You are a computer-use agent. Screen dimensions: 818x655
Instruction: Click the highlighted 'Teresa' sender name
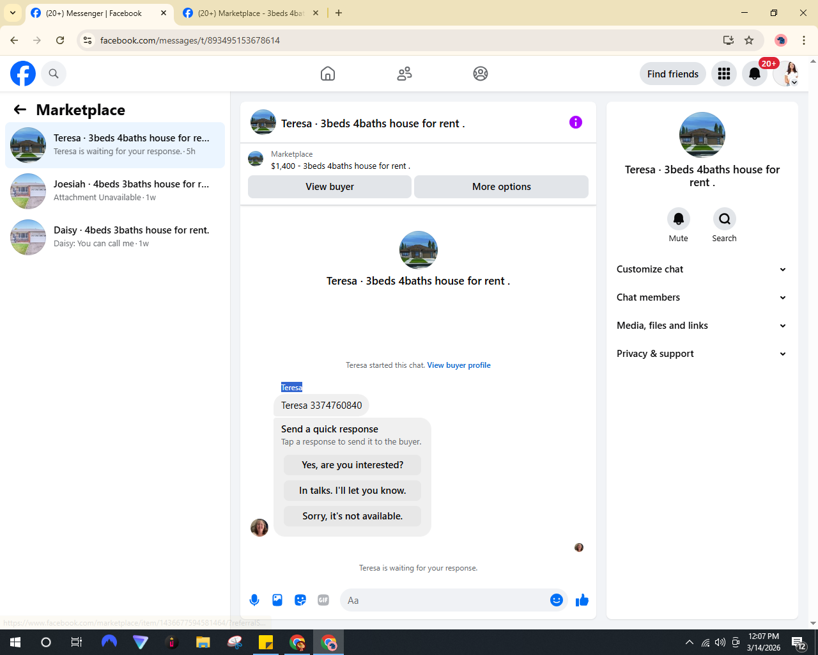(x=291, y=388)
